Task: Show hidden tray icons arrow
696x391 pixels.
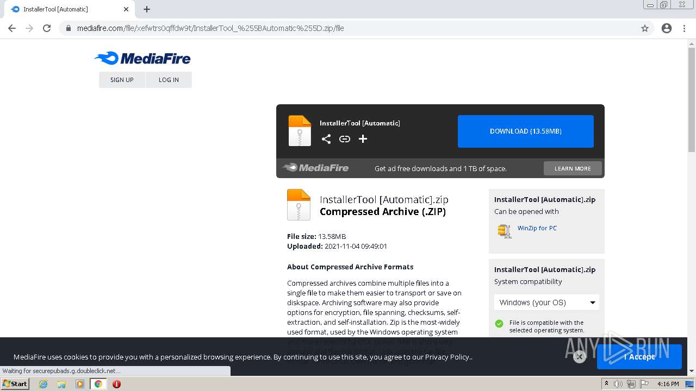Action: click(x=606, y=384)
